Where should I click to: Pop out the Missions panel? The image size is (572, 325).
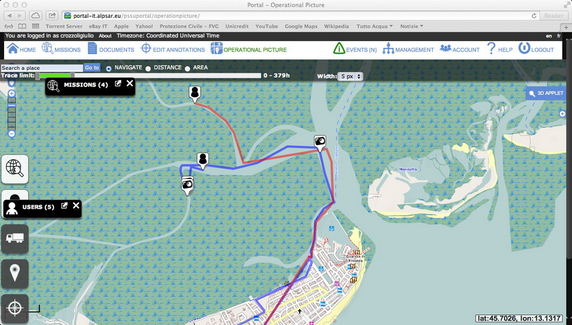tap(118, 84)
